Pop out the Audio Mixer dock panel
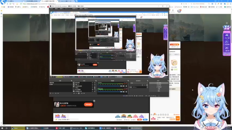 128,81
